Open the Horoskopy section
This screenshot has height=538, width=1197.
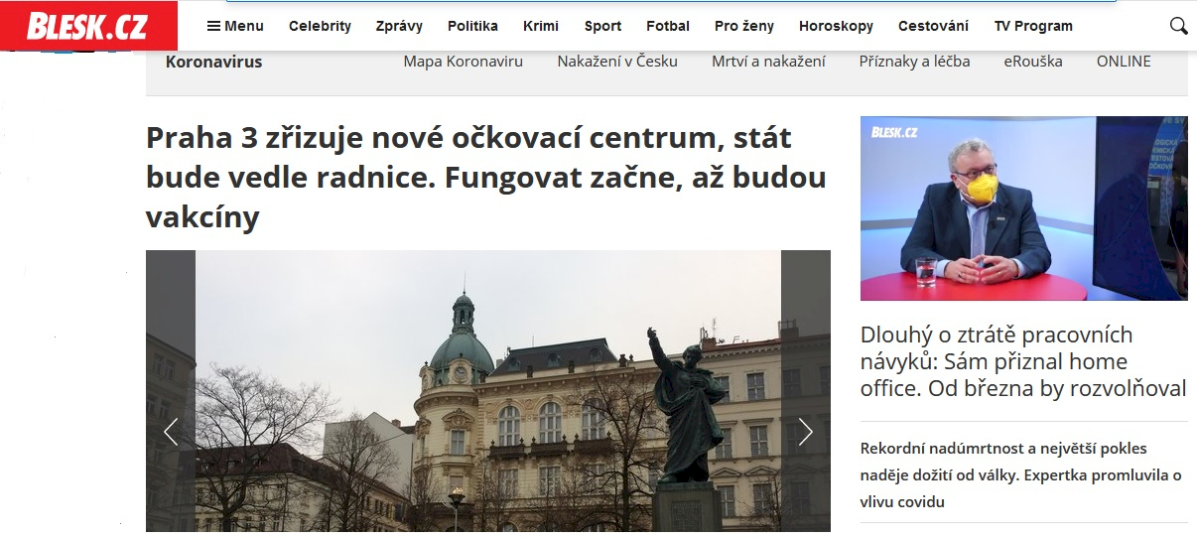[x=836, y=26]
